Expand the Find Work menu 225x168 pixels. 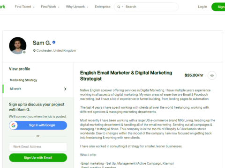(x=50, y=7)
